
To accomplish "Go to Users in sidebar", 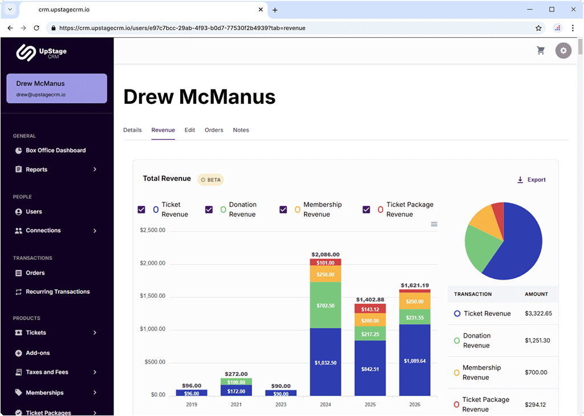I will [x=34, y=212].
